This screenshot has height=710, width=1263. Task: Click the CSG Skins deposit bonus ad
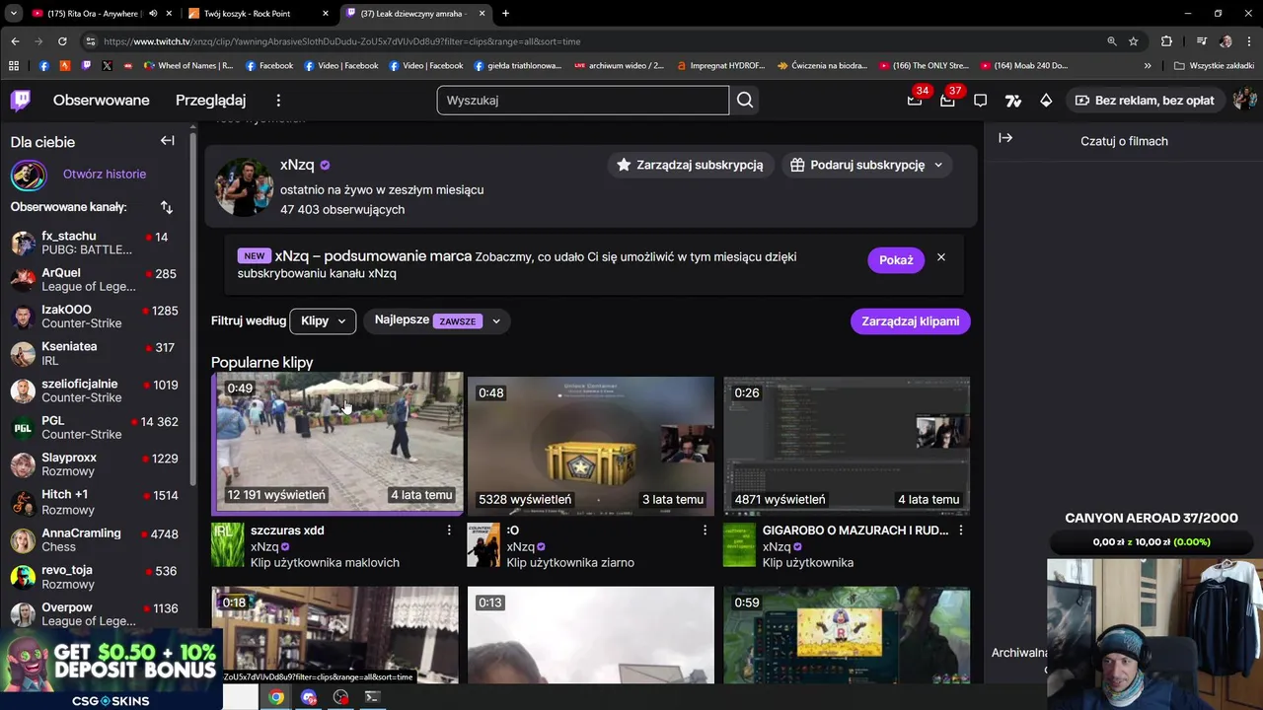[x=111, y=671]
